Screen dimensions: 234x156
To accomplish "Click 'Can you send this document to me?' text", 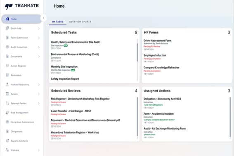I will coord(159,120).
